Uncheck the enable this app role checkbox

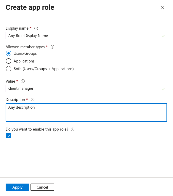pyautogui.click(x=9, y=136)
